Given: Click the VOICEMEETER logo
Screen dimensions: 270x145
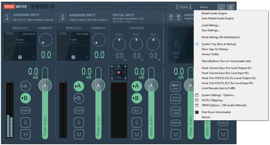Looking at the screenshot, I should (x=15, y=7).
